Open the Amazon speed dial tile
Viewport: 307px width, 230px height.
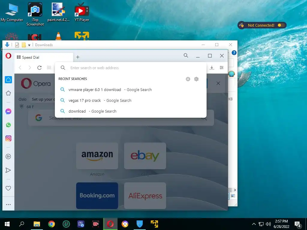tap(97, 156)
